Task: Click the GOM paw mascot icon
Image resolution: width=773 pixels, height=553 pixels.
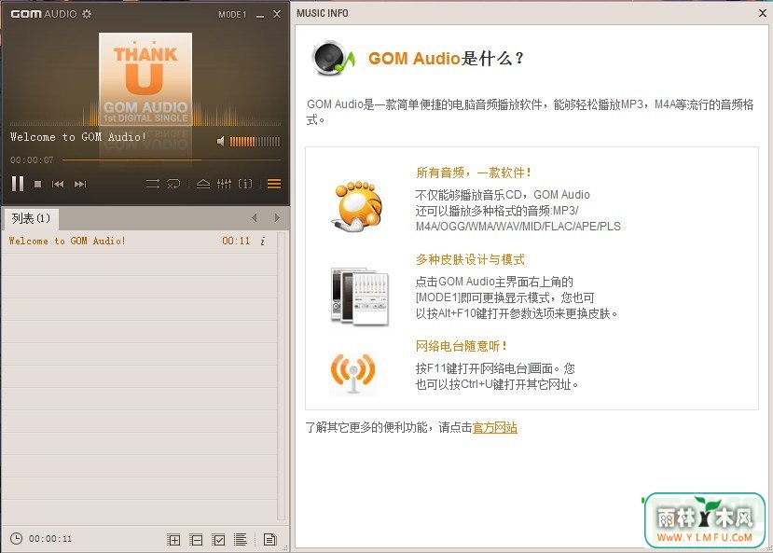Action: pyautogui.click(x=358, y=206)
